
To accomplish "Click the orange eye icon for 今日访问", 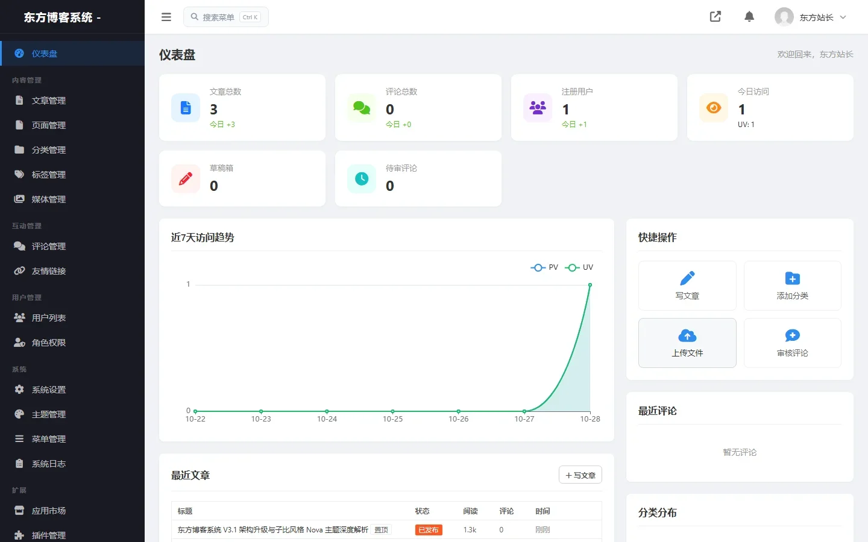I will point(714,108).
